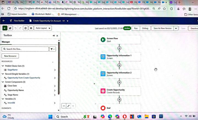Open browser extensions icon
The image size is (198, 120).
coord(171,9)
